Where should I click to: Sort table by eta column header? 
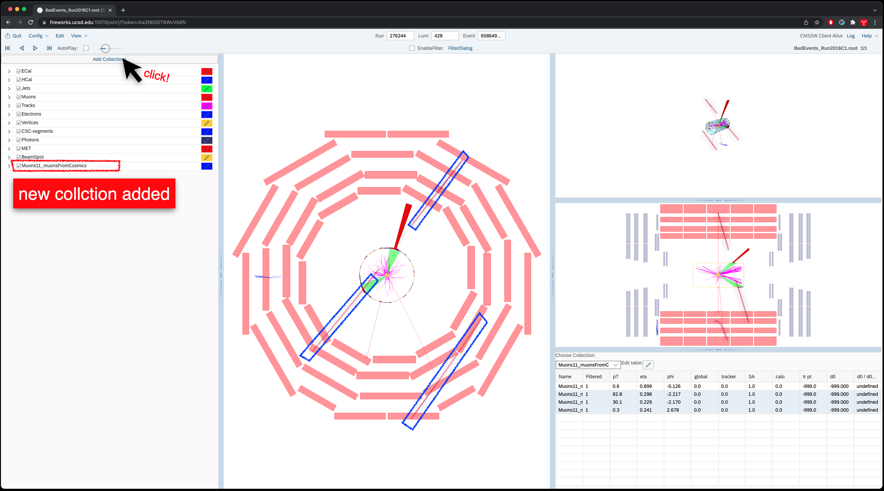pyautogui.click(x=650, y=376)
